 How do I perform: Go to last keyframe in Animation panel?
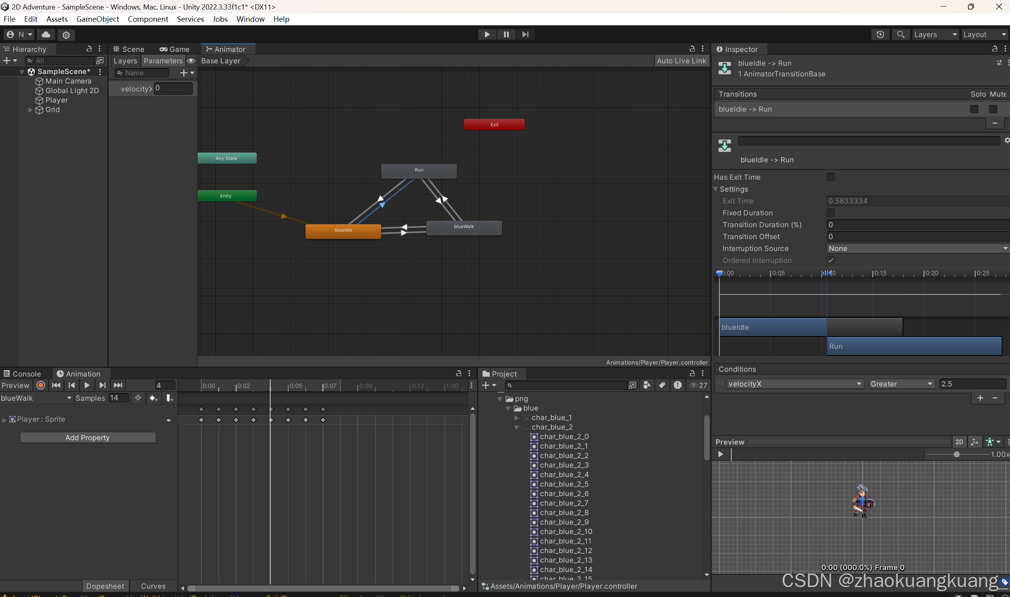pyautogui.click(x=118, y=385)
